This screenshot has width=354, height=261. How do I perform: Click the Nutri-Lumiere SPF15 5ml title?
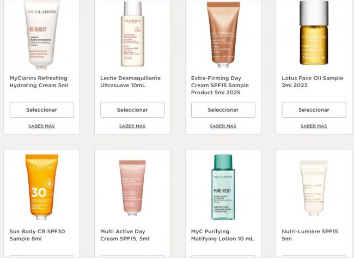point(310,235)
